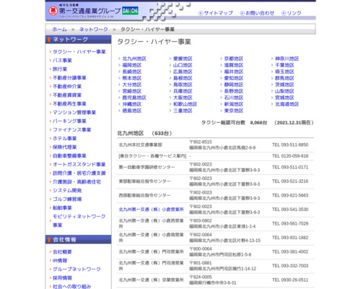Screen dimensions: 361x289
Task: Jump to 滋賀地区 region anchor
Action: [234, 65]
